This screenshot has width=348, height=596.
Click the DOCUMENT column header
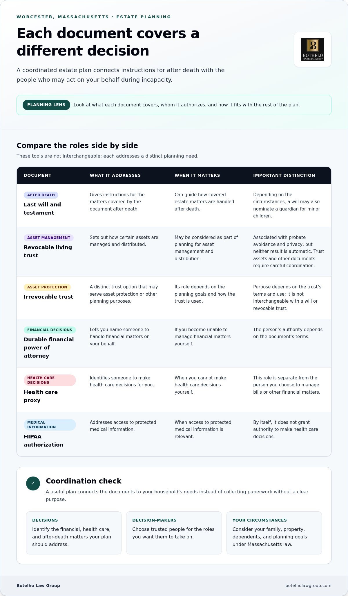coord(38,175)
